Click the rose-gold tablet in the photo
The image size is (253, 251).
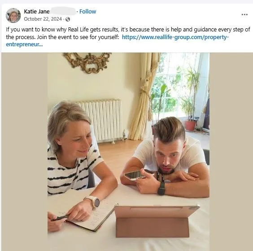tap(155, 221)
